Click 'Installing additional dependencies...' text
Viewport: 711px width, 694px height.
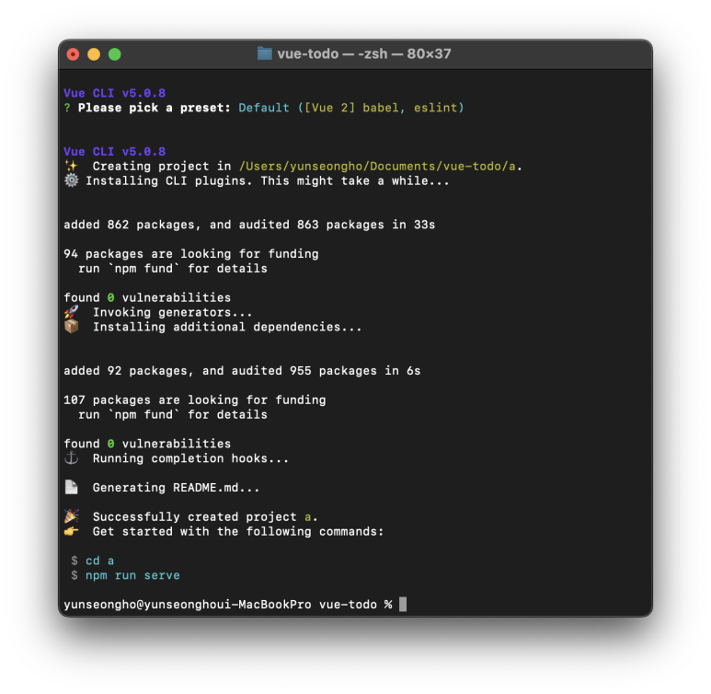point(227,327)
